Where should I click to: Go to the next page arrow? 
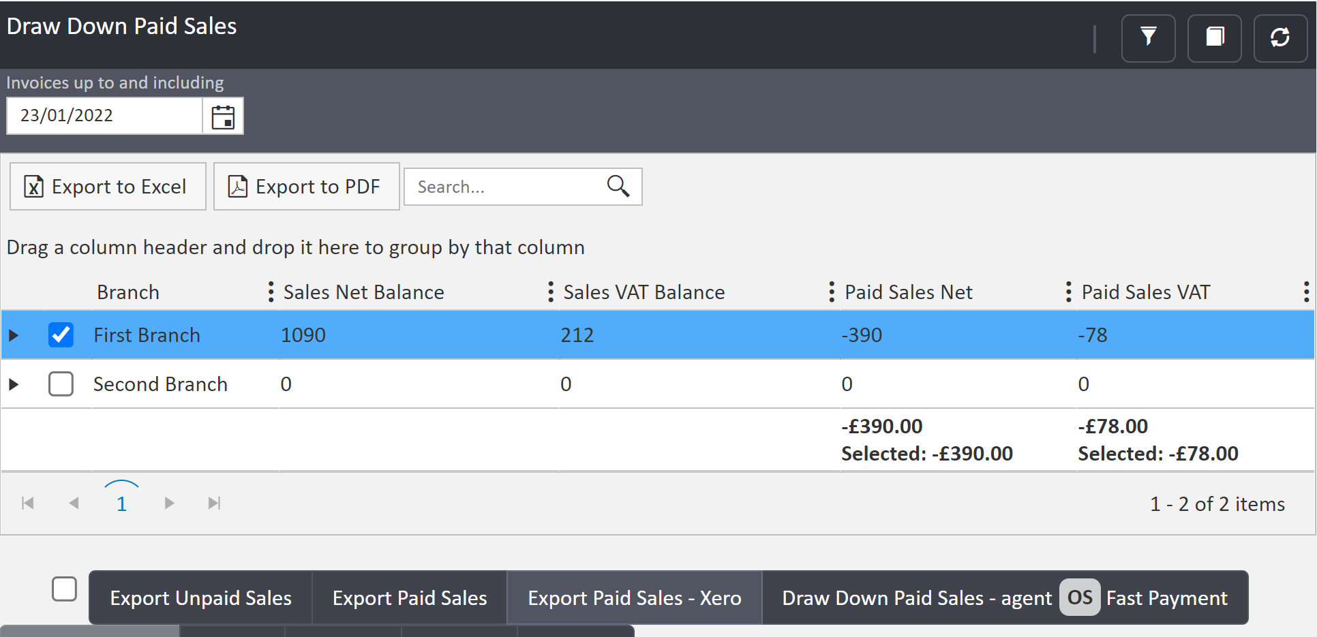pos(169,503)
